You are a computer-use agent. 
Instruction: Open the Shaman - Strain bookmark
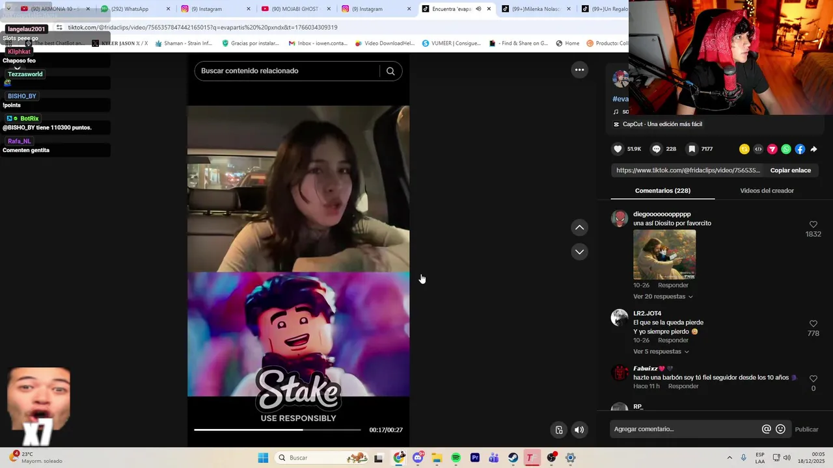point(184,44)
